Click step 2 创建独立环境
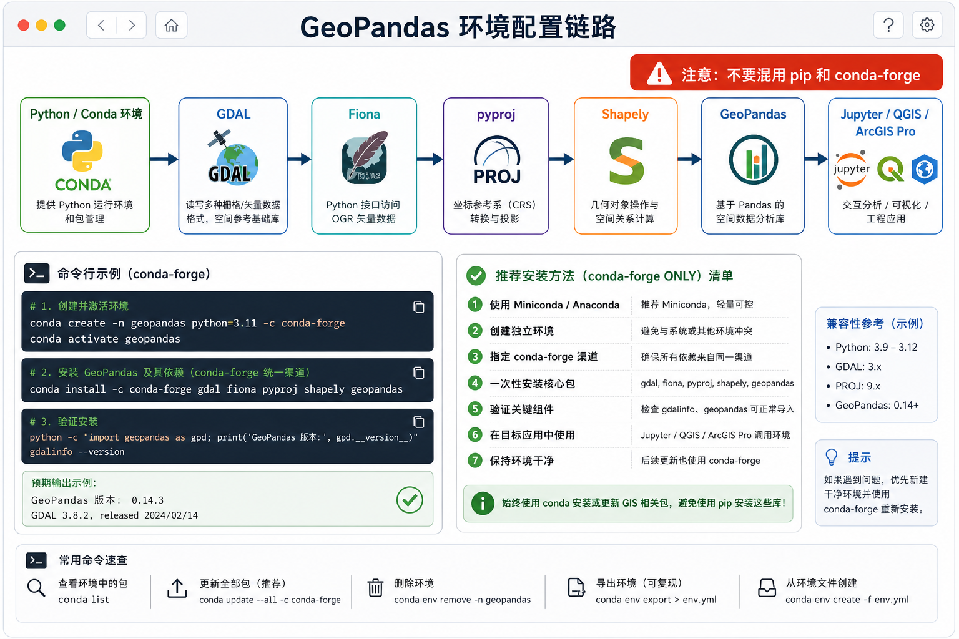 [x=522, y=331]
